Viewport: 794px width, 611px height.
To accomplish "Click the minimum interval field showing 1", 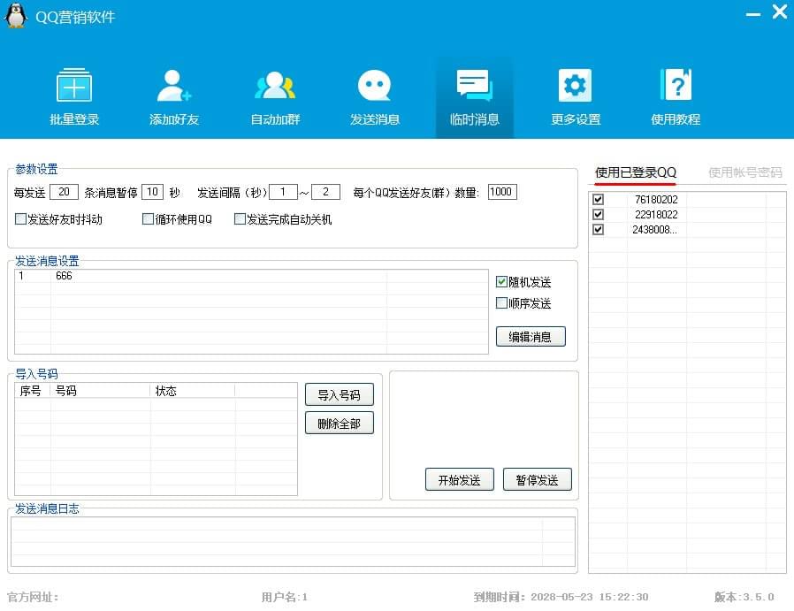I will pyautogui.click(x=283, y=192).
